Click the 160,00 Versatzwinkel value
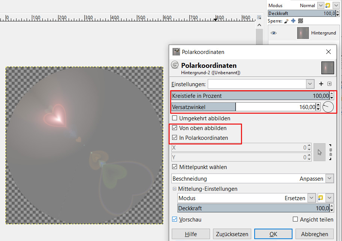Image resolution: width=342 pixels, height=241 pixels. [x=307, y=107]
